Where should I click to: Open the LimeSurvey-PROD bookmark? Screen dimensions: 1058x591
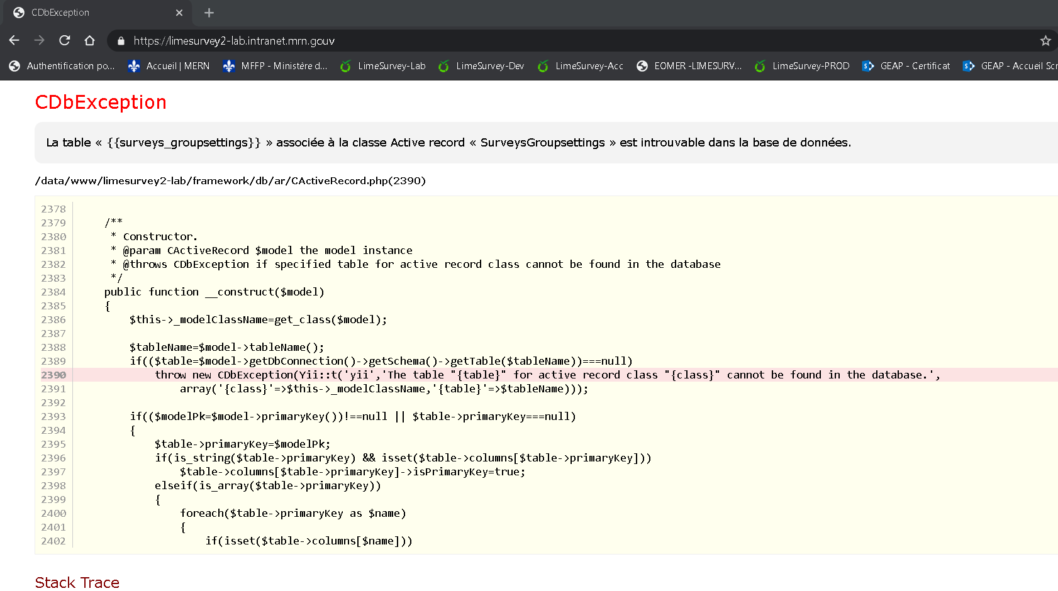[802, 66]
